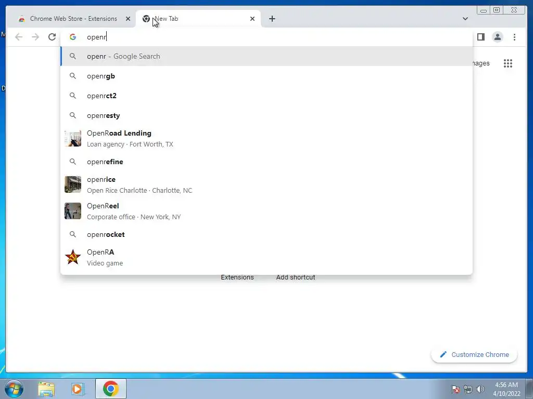The width and height of the screenshot is (533, 399).
Task: Expand the tab search chevron
Action: tap(465, 19)
